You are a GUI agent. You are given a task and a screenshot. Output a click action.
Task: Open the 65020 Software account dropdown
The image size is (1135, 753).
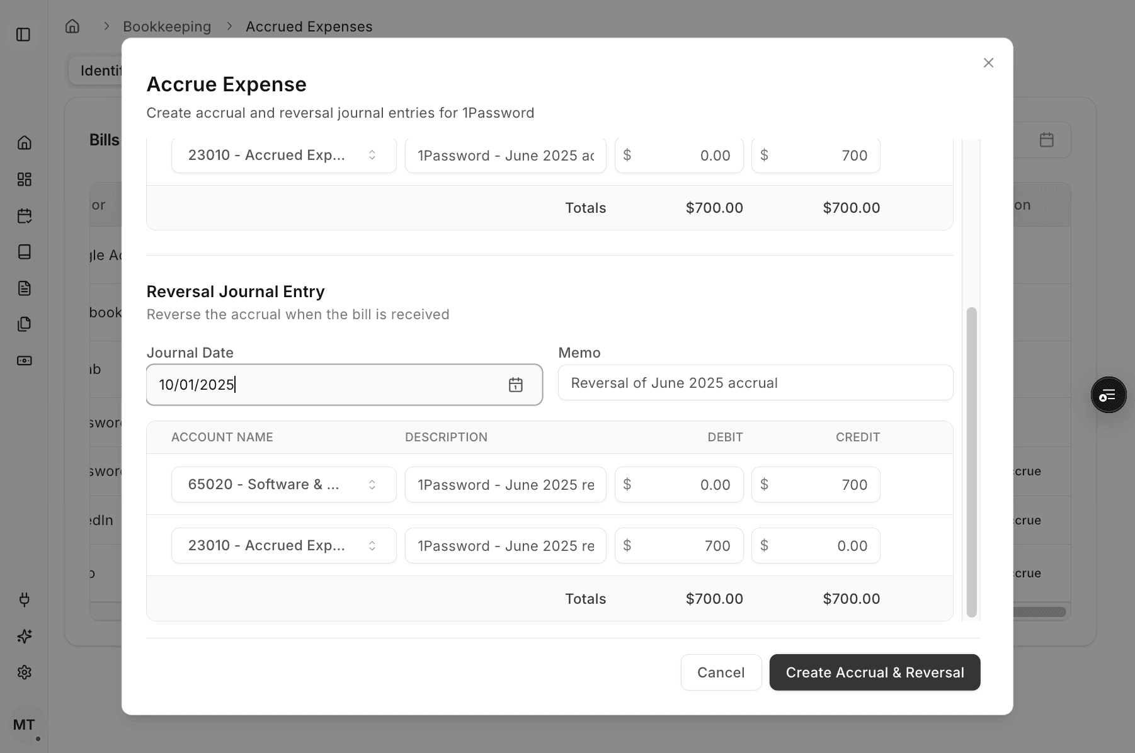coord(283,484)
